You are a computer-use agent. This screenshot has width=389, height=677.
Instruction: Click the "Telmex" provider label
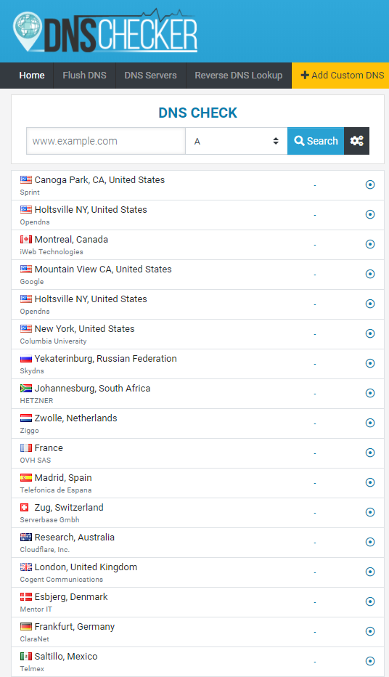click(x=32, y=669)
